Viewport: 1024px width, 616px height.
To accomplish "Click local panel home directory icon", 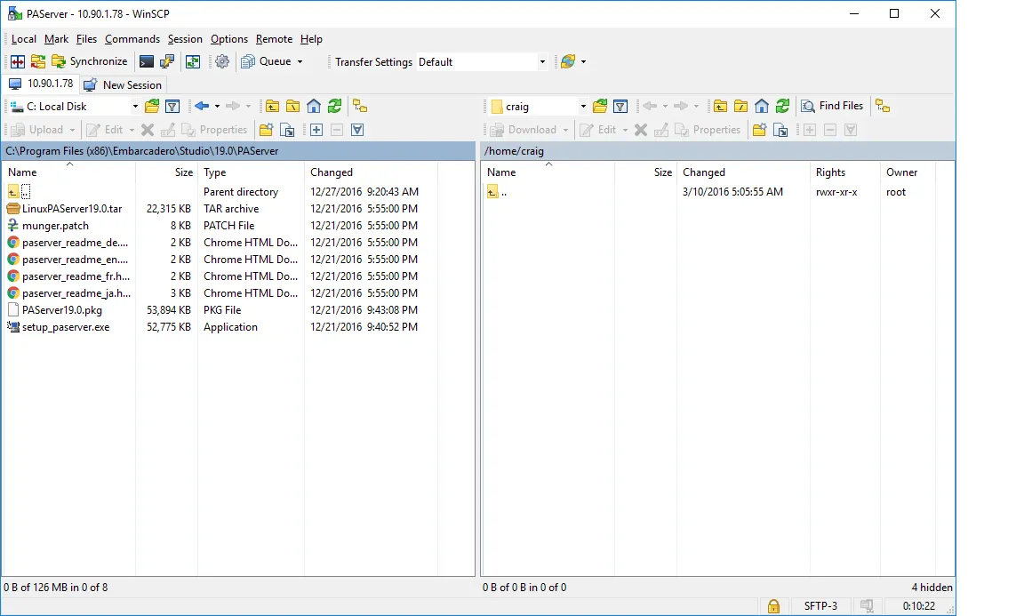I will (x=314, y=106).
